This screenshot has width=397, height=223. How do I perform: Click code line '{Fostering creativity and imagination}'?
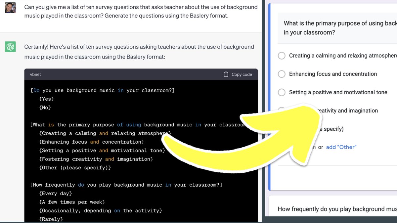point(96,159)
